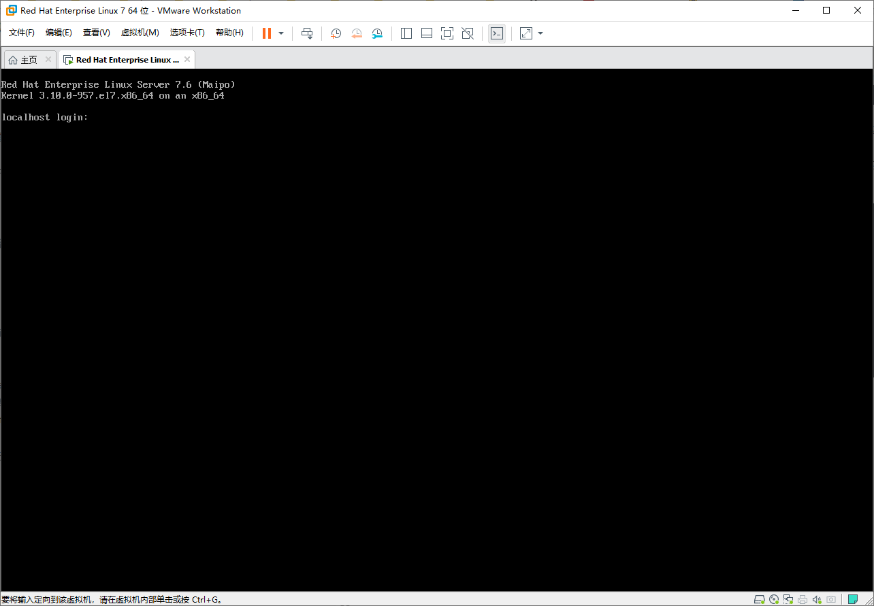Send Ctrl+Alt+Del to the guest
The image size is (874, 606).
(307, 33)
